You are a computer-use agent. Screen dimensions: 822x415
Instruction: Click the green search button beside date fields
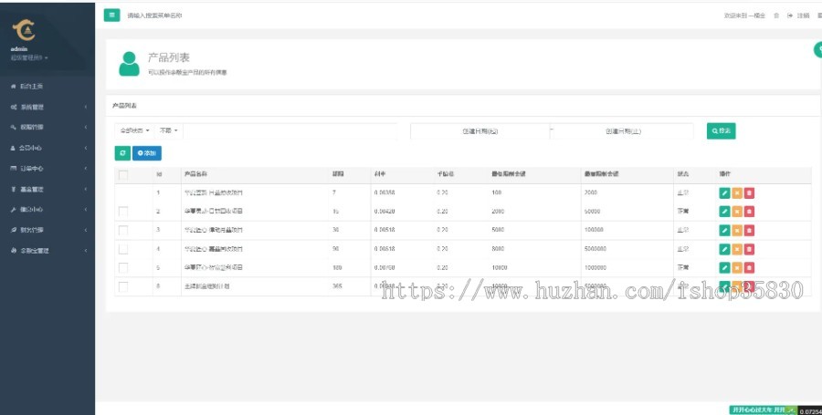721,130
